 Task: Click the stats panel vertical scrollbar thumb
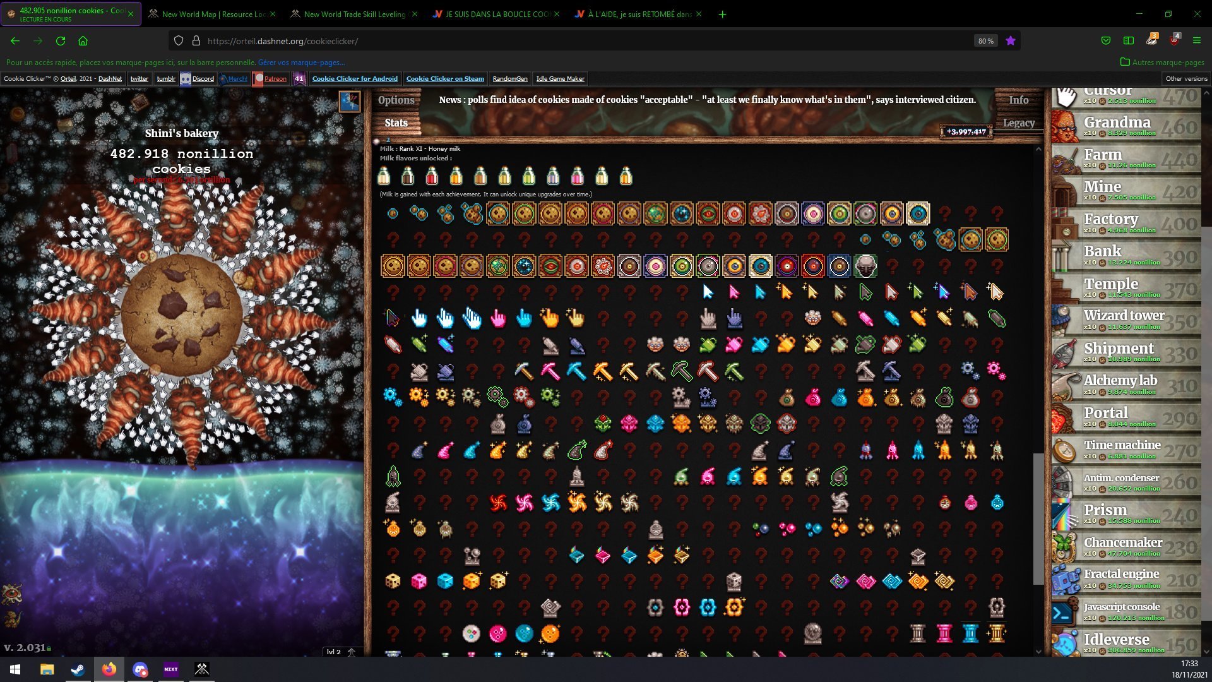[1038, 519]
